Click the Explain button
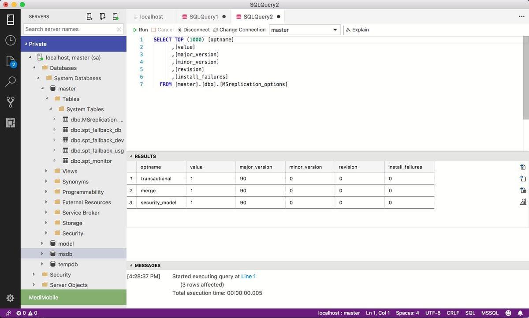This screenshot has width=529, height=318. [x=357, y=30]
